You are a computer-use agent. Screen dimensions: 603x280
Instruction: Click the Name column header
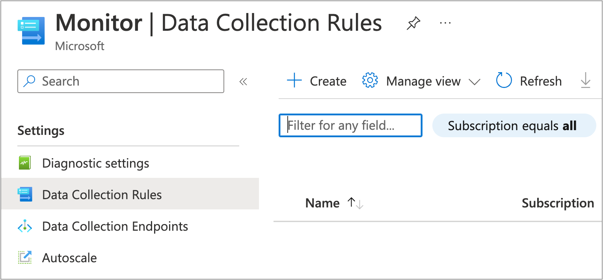[x=322, y=203]
